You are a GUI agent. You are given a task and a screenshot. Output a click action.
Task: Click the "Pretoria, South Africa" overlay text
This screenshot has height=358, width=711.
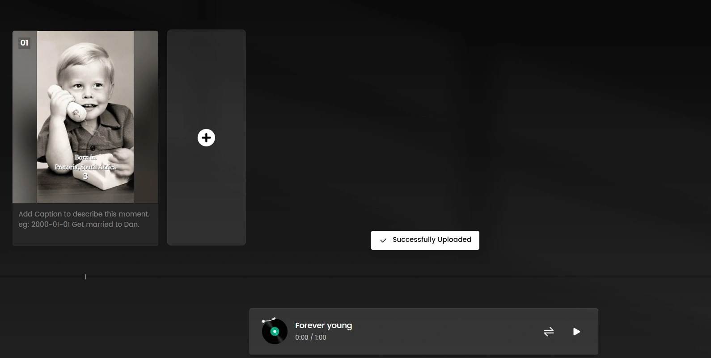85,167
